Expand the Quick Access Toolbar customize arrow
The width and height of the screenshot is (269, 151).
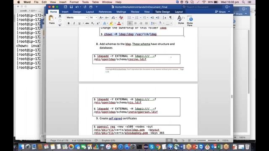coord(97,7)
